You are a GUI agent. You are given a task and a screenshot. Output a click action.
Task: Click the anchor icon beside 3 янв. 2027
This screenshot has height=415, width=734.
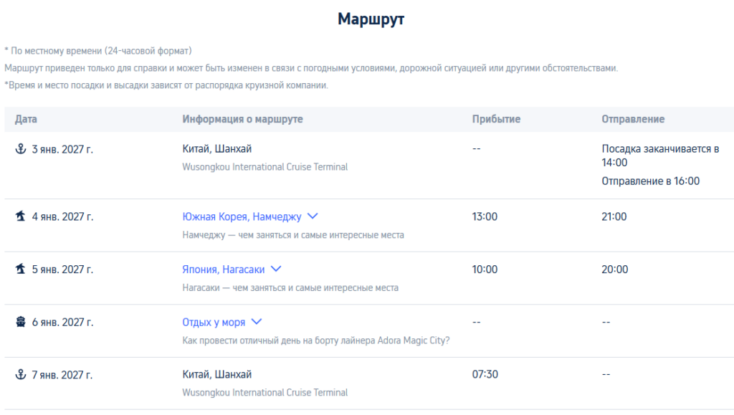21,149
